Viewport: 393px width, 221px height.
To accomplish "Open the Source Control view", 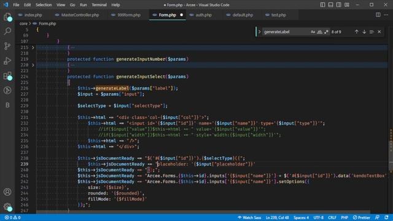I will point(7,46).
